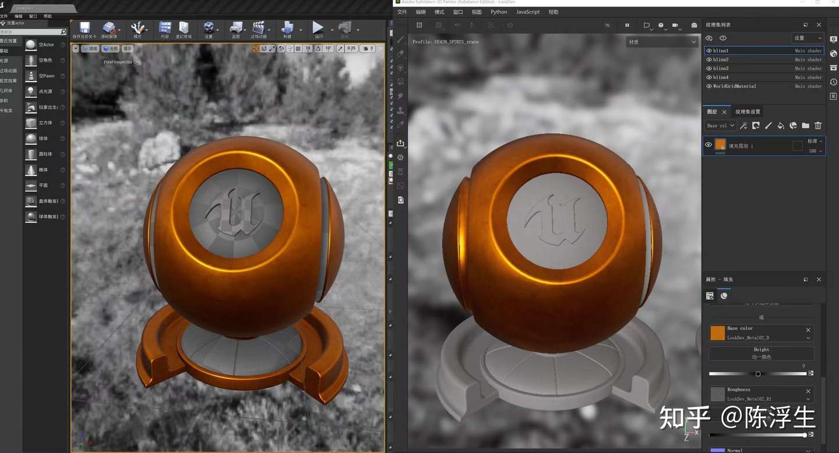
Task: Expand 材质 viewport mode dropdown
Action: (x=662, y=42)
